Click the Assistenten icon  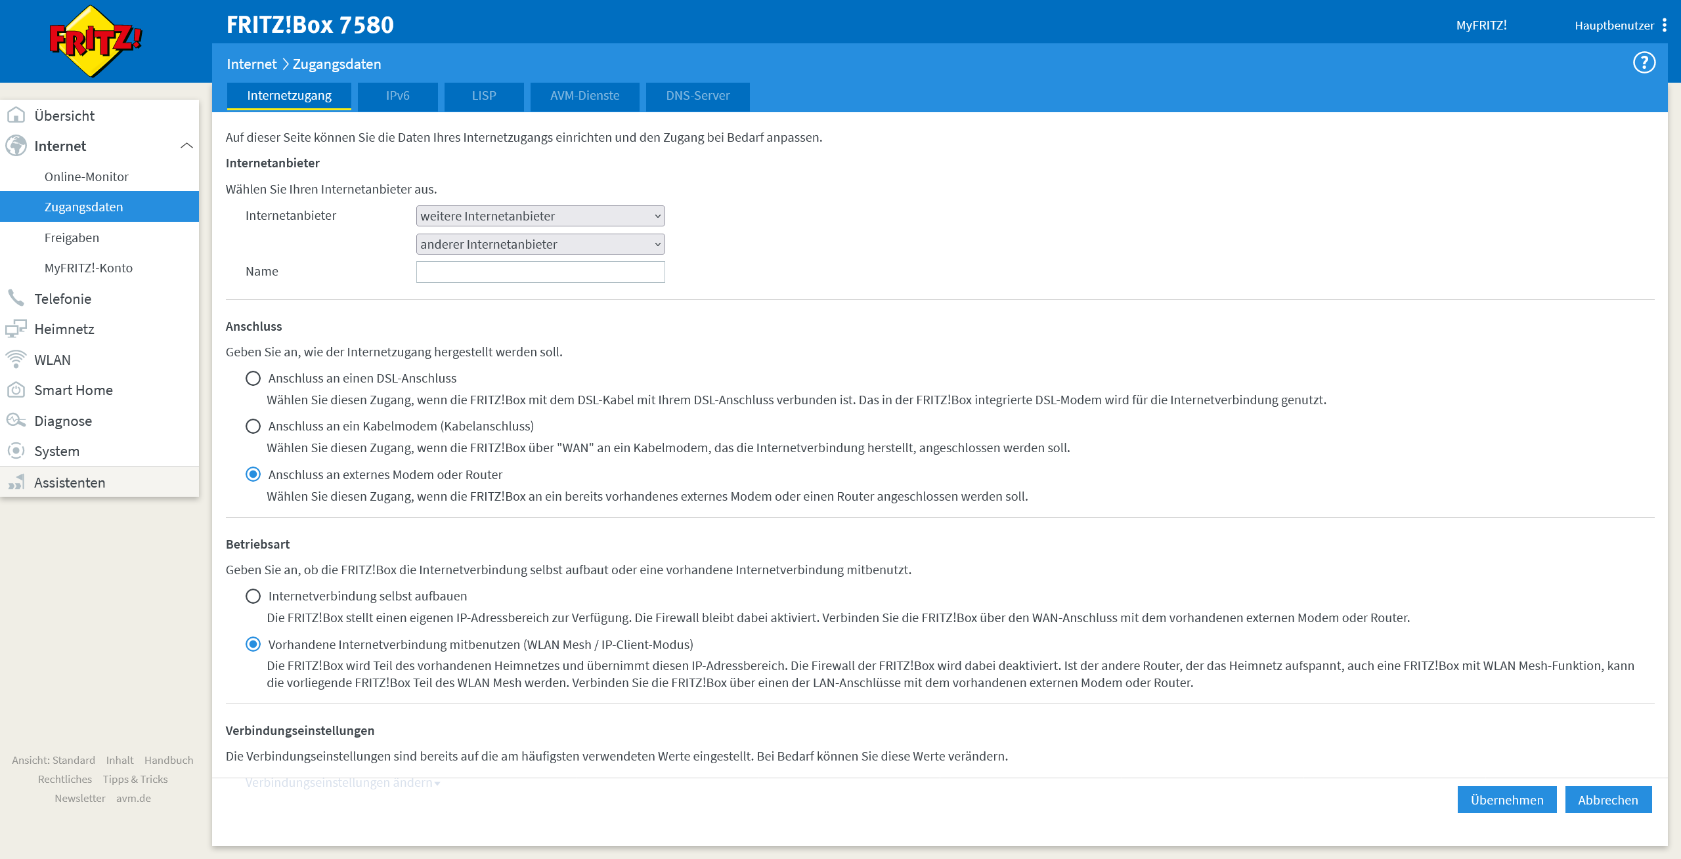point(16,482)
